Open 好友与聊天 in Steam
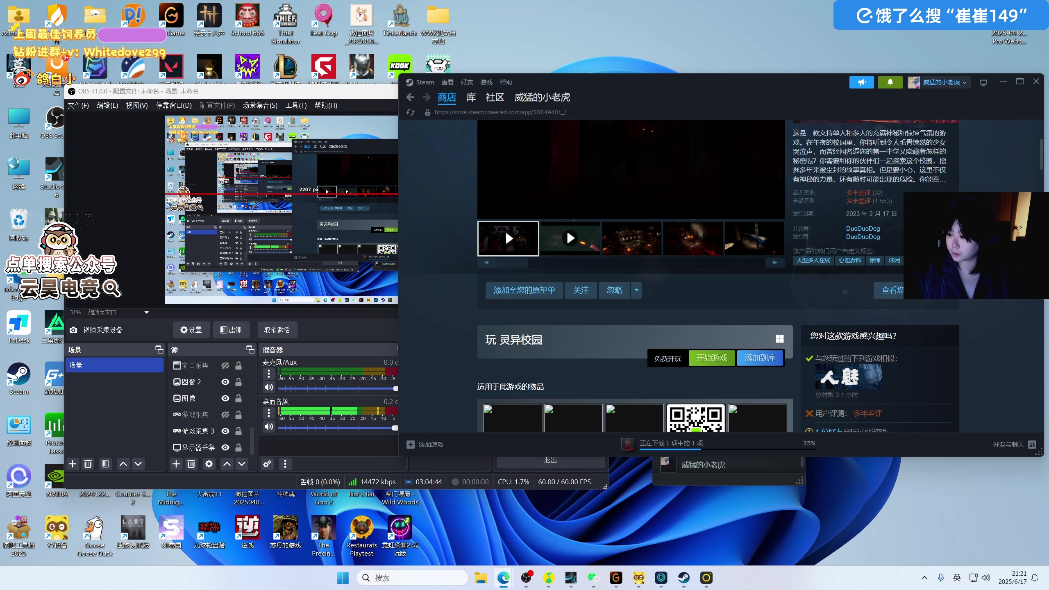This screenshot has width=1049, height=590. [x=1014, y=444]
